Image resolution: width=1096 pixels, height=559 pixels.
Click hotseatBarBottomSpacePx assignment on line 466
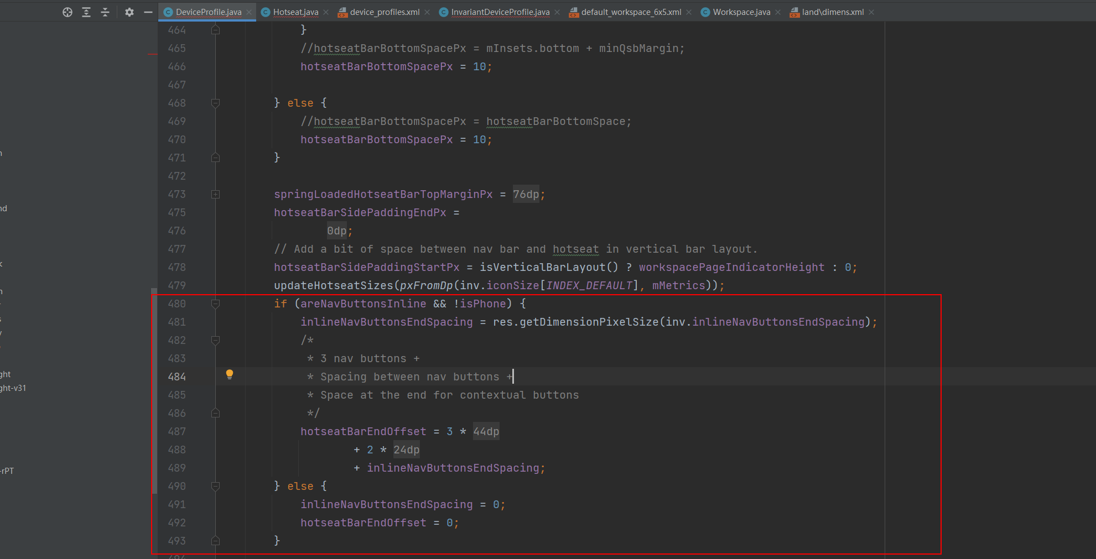coord(377,66)
